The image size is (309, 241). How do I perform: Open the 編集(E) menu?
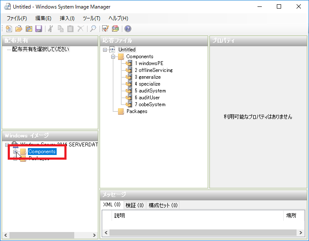pyautogui.click(x=43, y=18)
